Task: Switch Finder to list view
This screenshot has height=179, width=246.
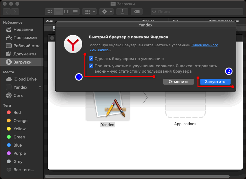Action: [58, 12]
